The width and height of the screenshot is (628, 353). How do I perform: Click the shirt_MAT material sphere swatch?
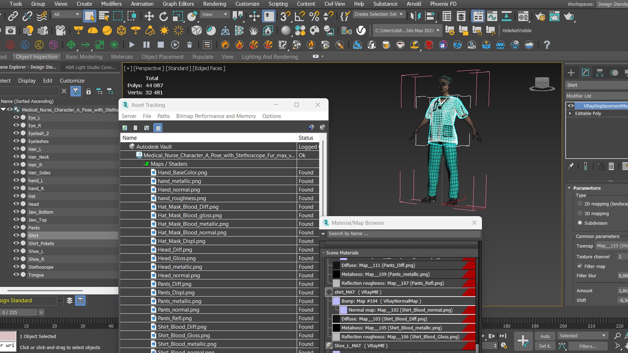(x=329, y=292)
